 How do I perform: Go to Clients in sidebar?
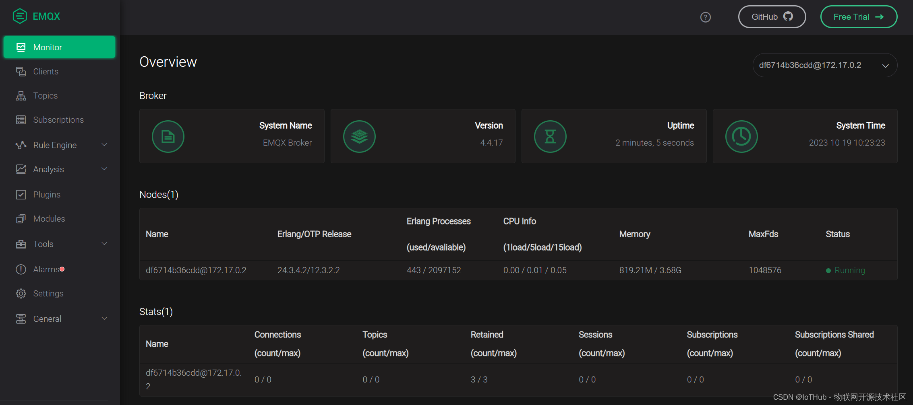59,72
